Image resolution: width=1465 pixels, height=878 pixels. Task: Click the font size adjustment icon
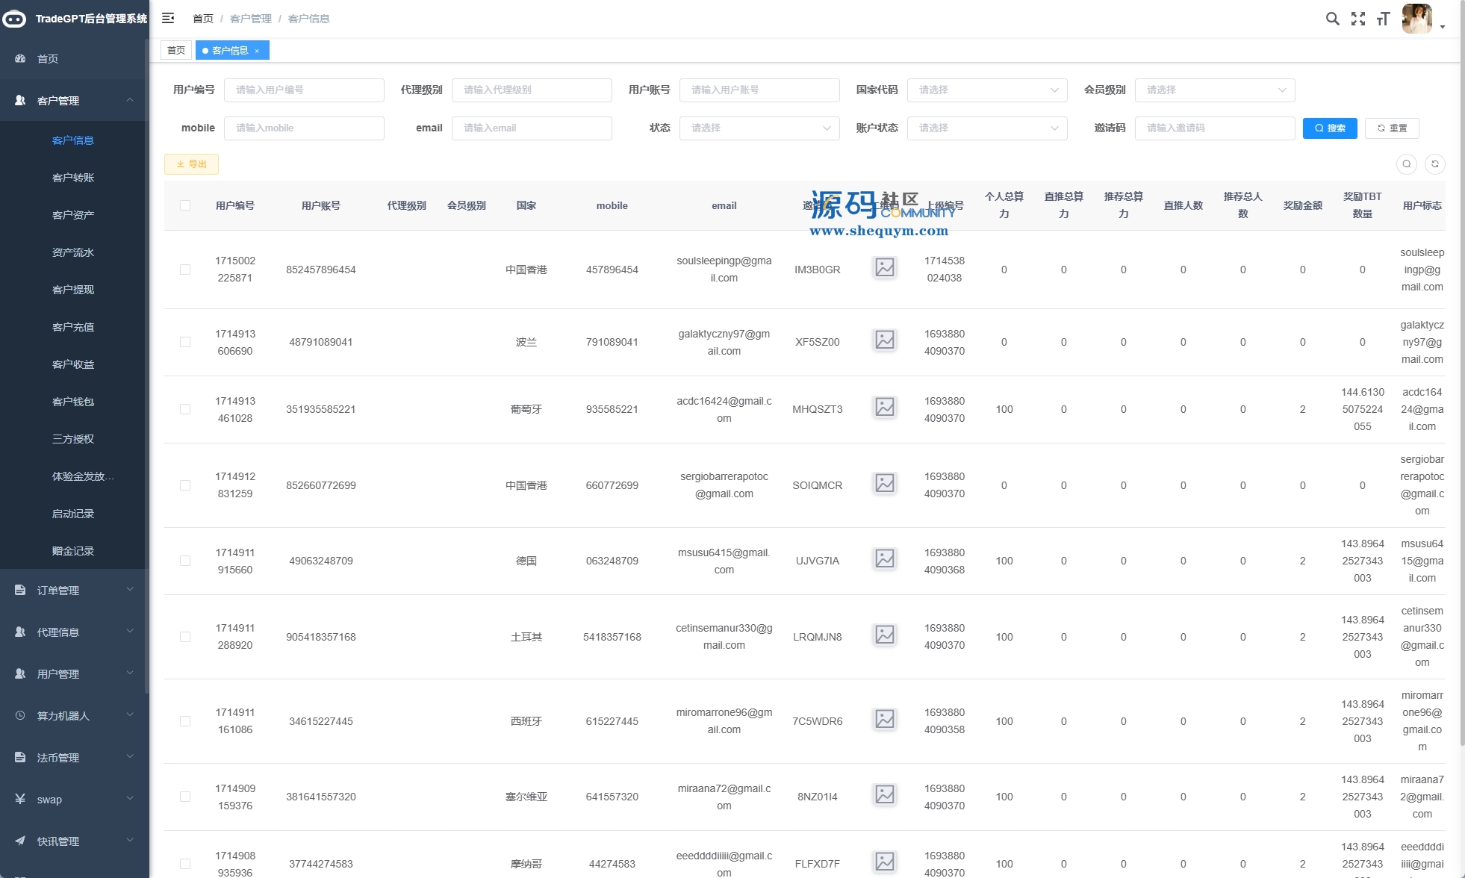(1383, 19)
